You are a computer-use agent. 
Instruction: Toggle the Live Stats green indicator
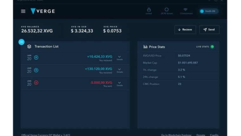coord(212,47)
